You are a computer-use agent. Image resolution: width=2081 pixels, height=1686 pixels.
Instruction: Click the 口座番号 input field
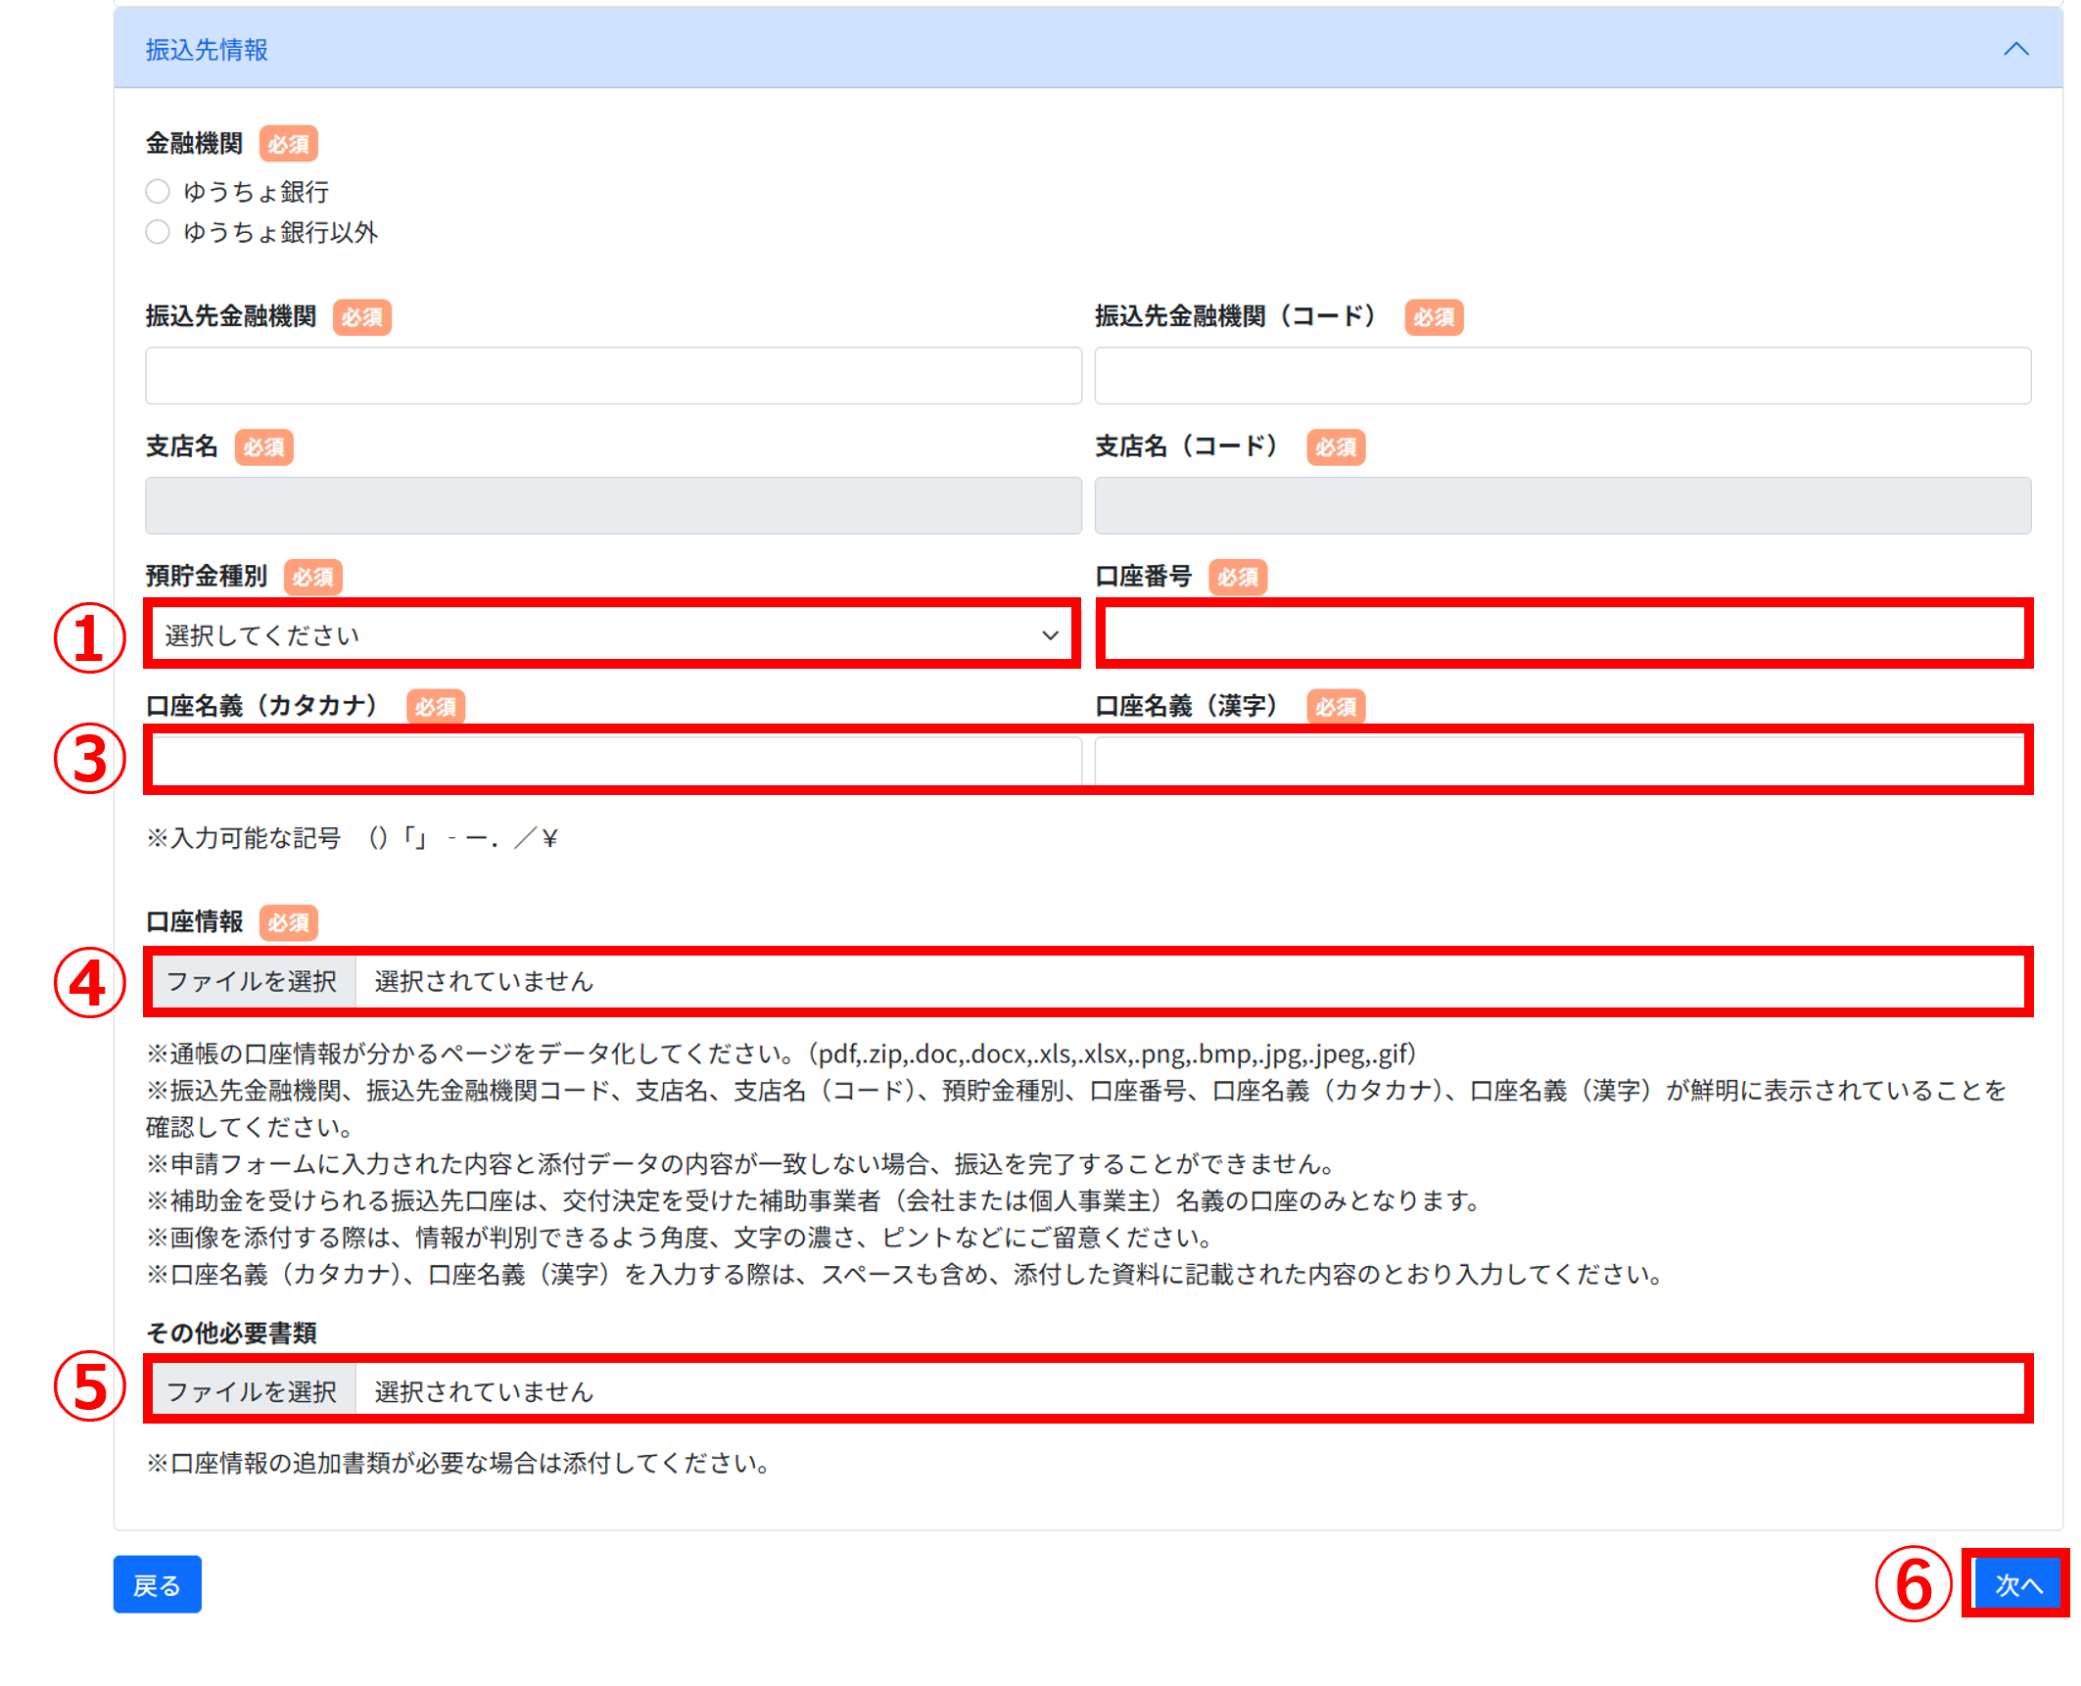click(x=1564, y=634)
